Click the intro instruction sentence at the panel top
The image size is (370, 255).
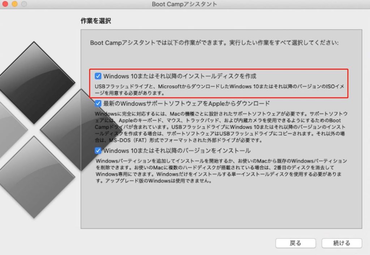214,43
